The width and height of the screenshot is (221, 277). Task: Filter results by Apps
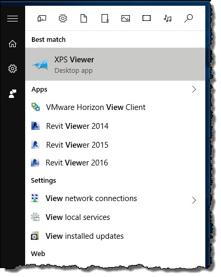[x=42, y=18]
